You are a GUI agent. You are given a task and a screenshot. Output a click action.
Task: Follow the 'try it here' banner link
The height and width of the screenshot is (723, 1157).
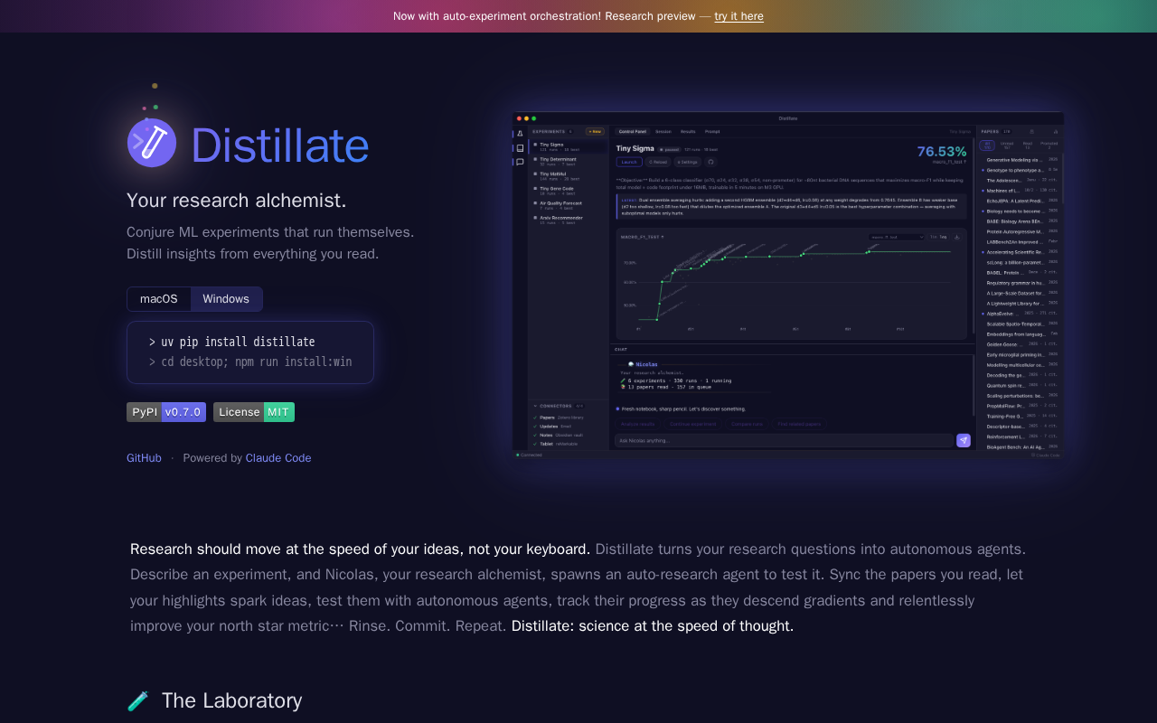pos(738,16)
